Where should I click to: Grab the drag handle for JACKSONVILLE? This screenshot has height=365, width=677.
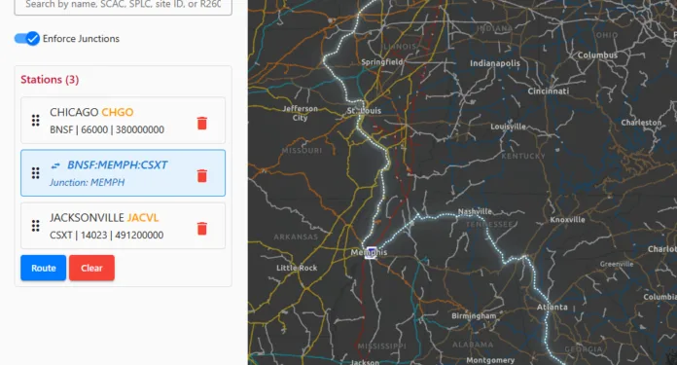coord(35,226)
